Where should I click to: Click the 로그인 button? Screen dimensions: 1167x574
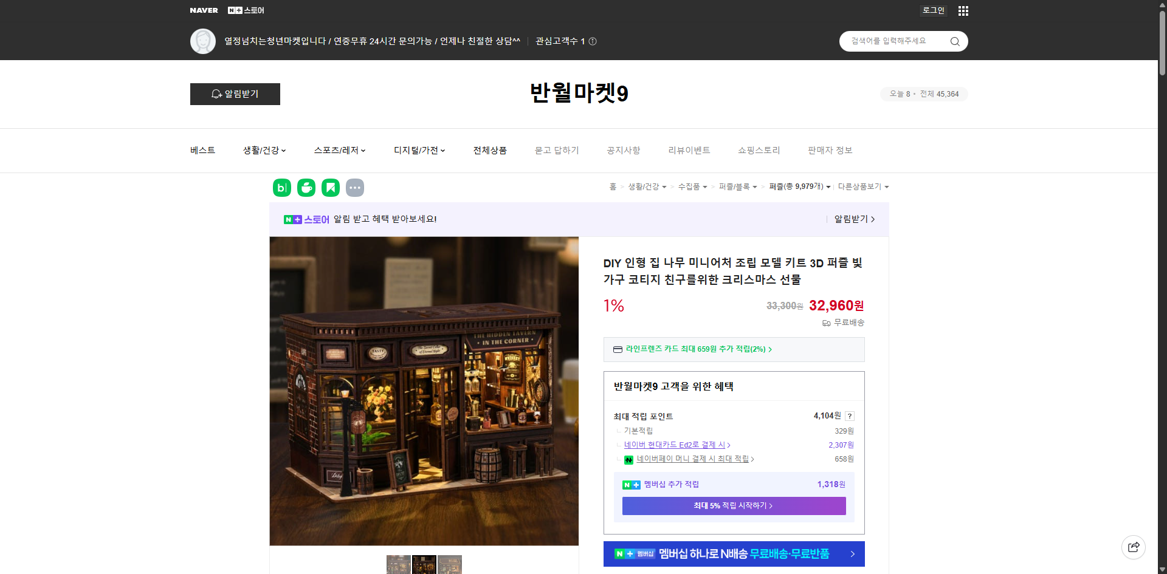[933, 10]
